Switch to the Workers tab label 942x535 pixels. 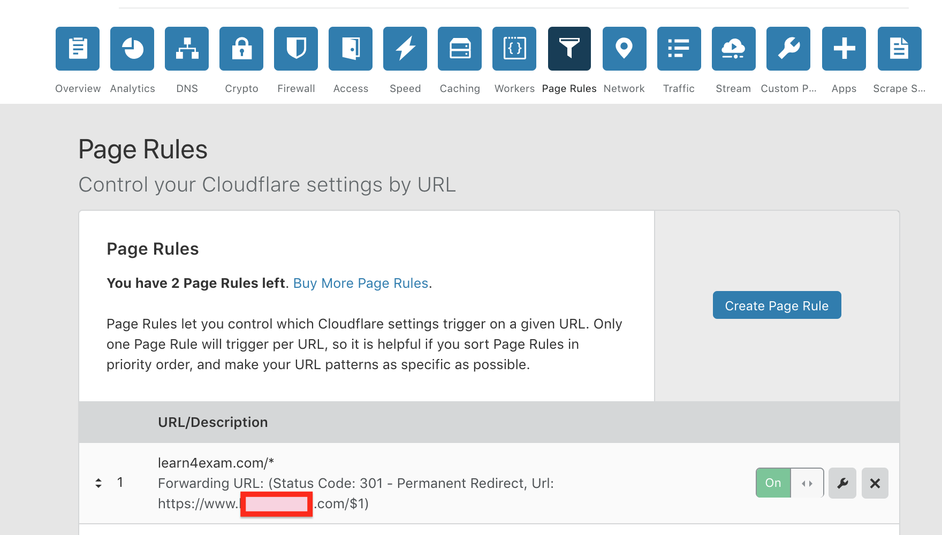coord(514,89)
